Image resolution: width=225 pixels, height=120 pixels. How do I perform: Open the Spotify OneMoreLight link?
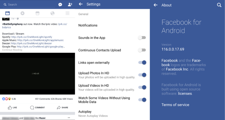pos(32,37)
